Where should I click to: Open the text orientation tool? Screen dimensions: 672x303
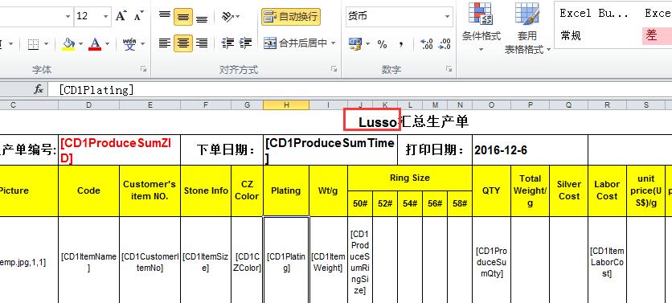click(231, 16)
